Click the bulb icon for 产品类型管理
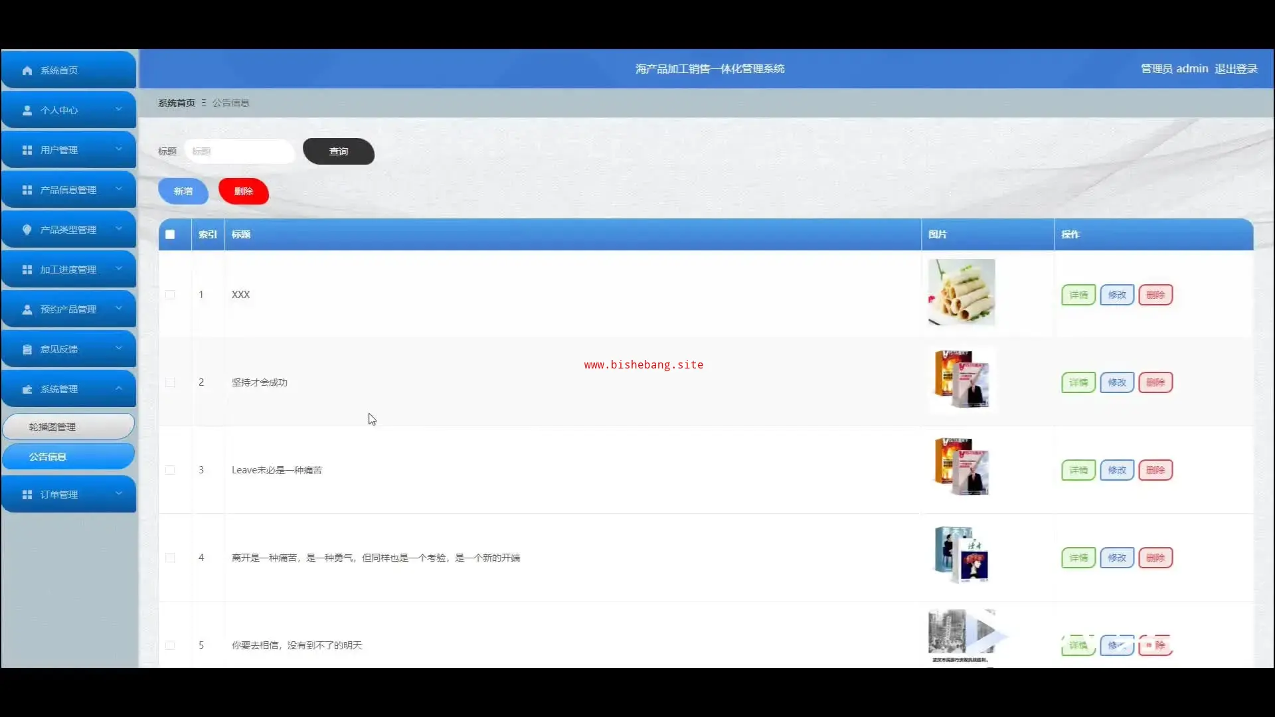Image resolution: width=1275 pixels, height=717 pixels. pos(27,230)
